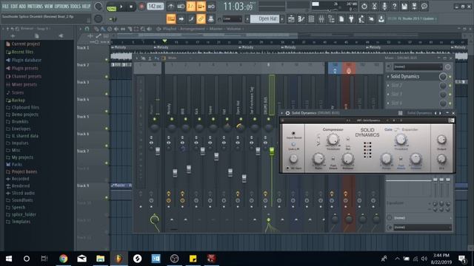This screenshot has width=474, height=266.
Task: Toggle Gate/Expander switch in Solid Dynamics
Action: (x=397, y=130)
